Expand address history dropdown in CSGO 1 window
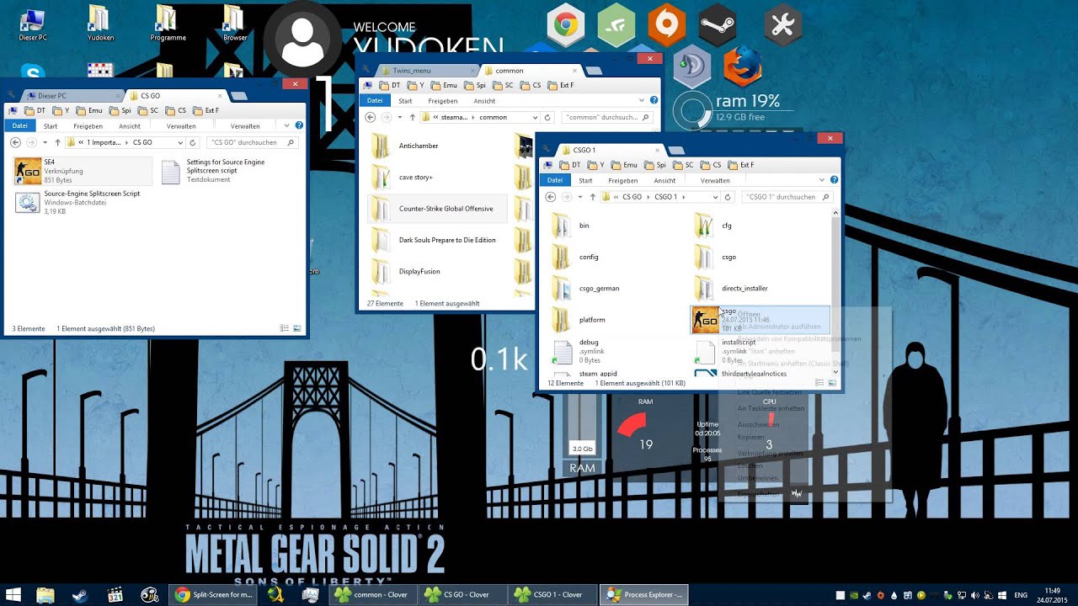Screen dimensions: 1078x606 click(x=715, y=197)
